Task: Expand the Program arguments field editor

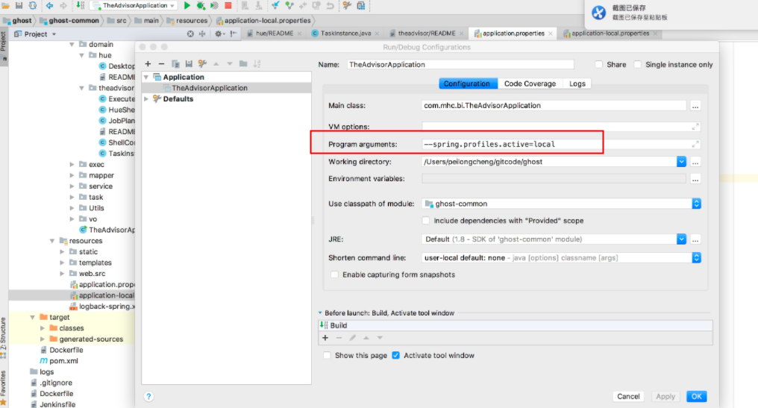Action: 695,144
